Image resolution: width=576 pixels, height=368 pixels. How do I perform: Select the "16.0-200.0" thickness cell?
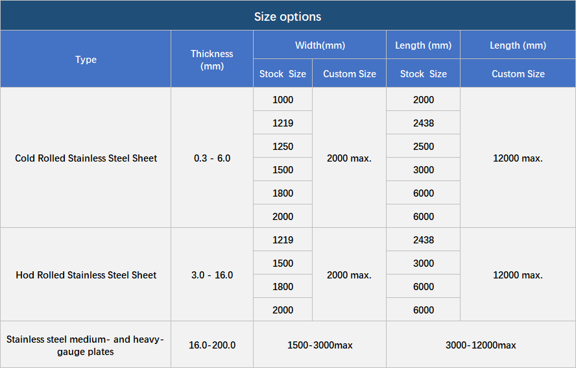click(212, 345)
